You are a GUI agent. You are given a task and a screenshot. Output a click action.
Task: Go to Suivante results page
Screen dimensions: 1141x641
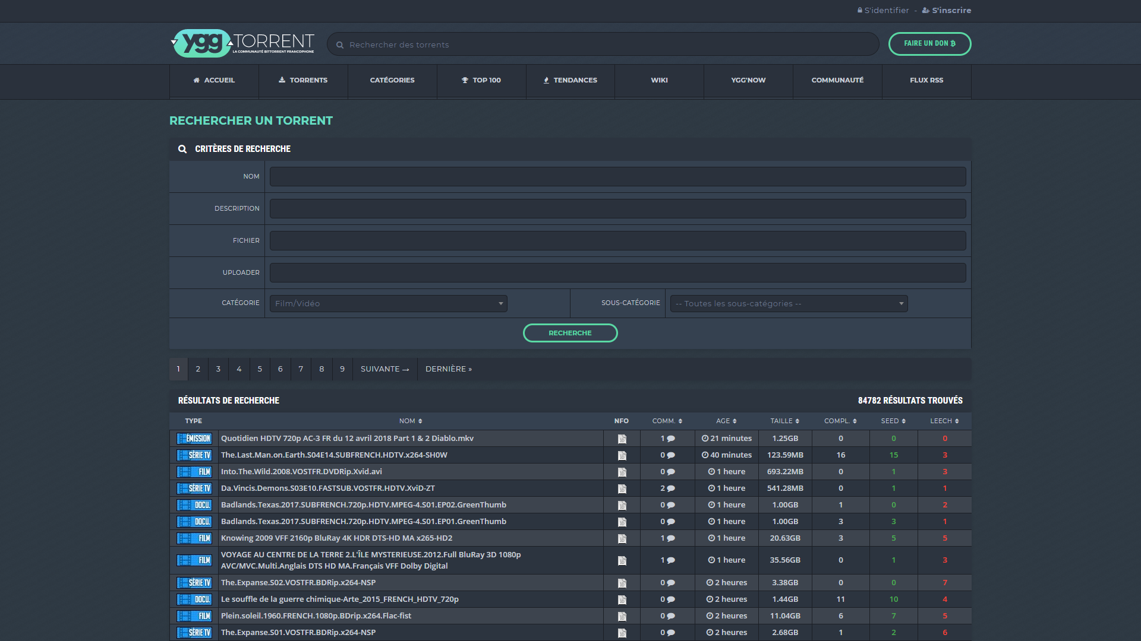click(x=384, y=369)
